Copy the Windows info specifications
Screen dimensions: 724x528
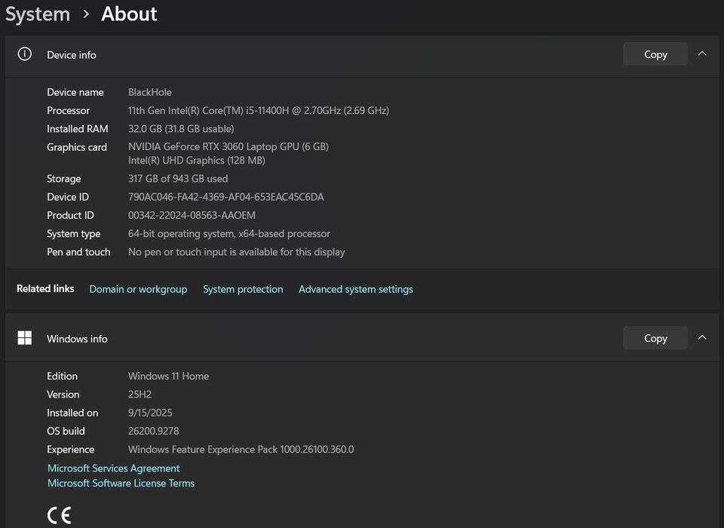655,338
